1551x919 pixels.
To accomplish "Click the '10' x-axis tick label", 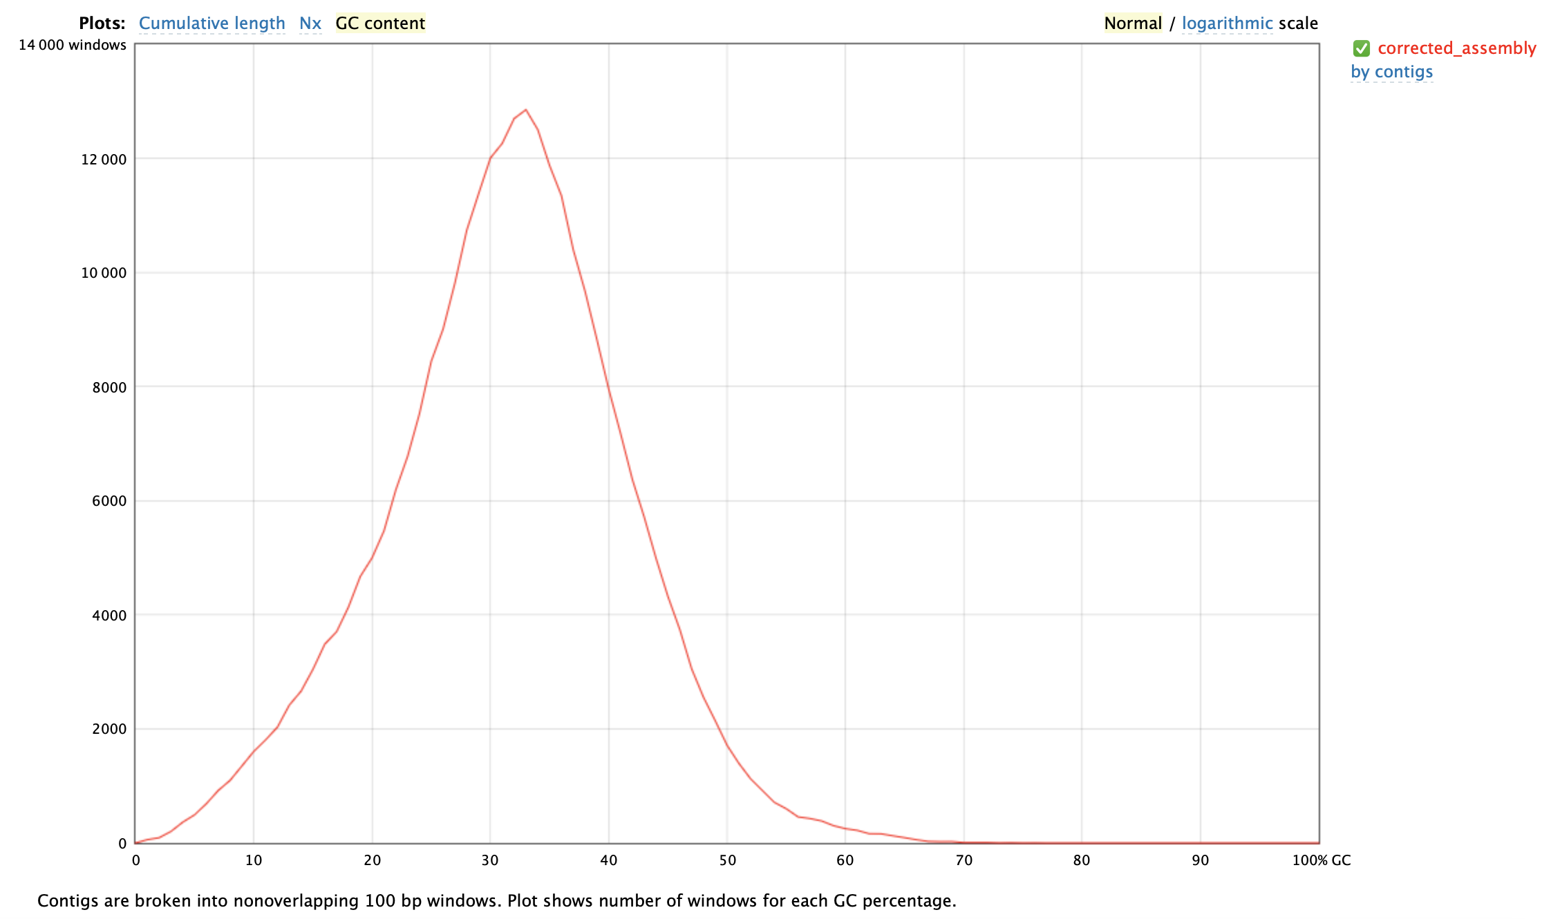I will click(254, 860).
